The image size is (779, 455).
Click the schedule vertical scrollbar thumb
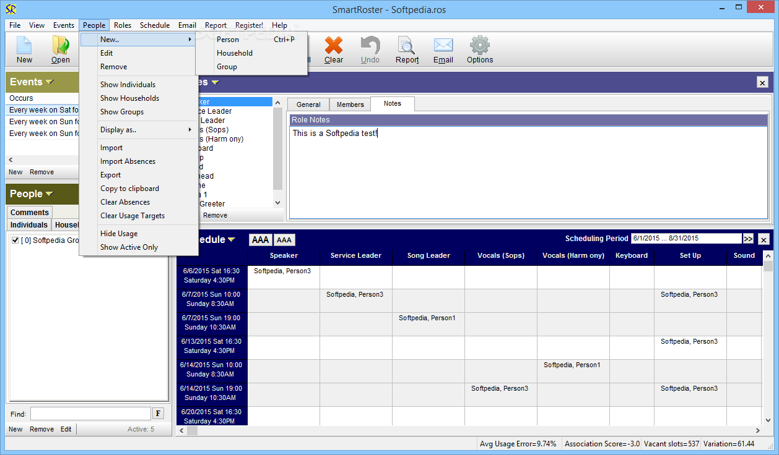click(x=768, y=266)
